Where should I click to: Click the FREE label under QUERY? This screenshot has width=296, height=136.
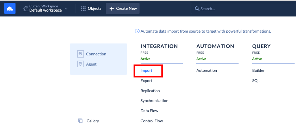(256, 53)
